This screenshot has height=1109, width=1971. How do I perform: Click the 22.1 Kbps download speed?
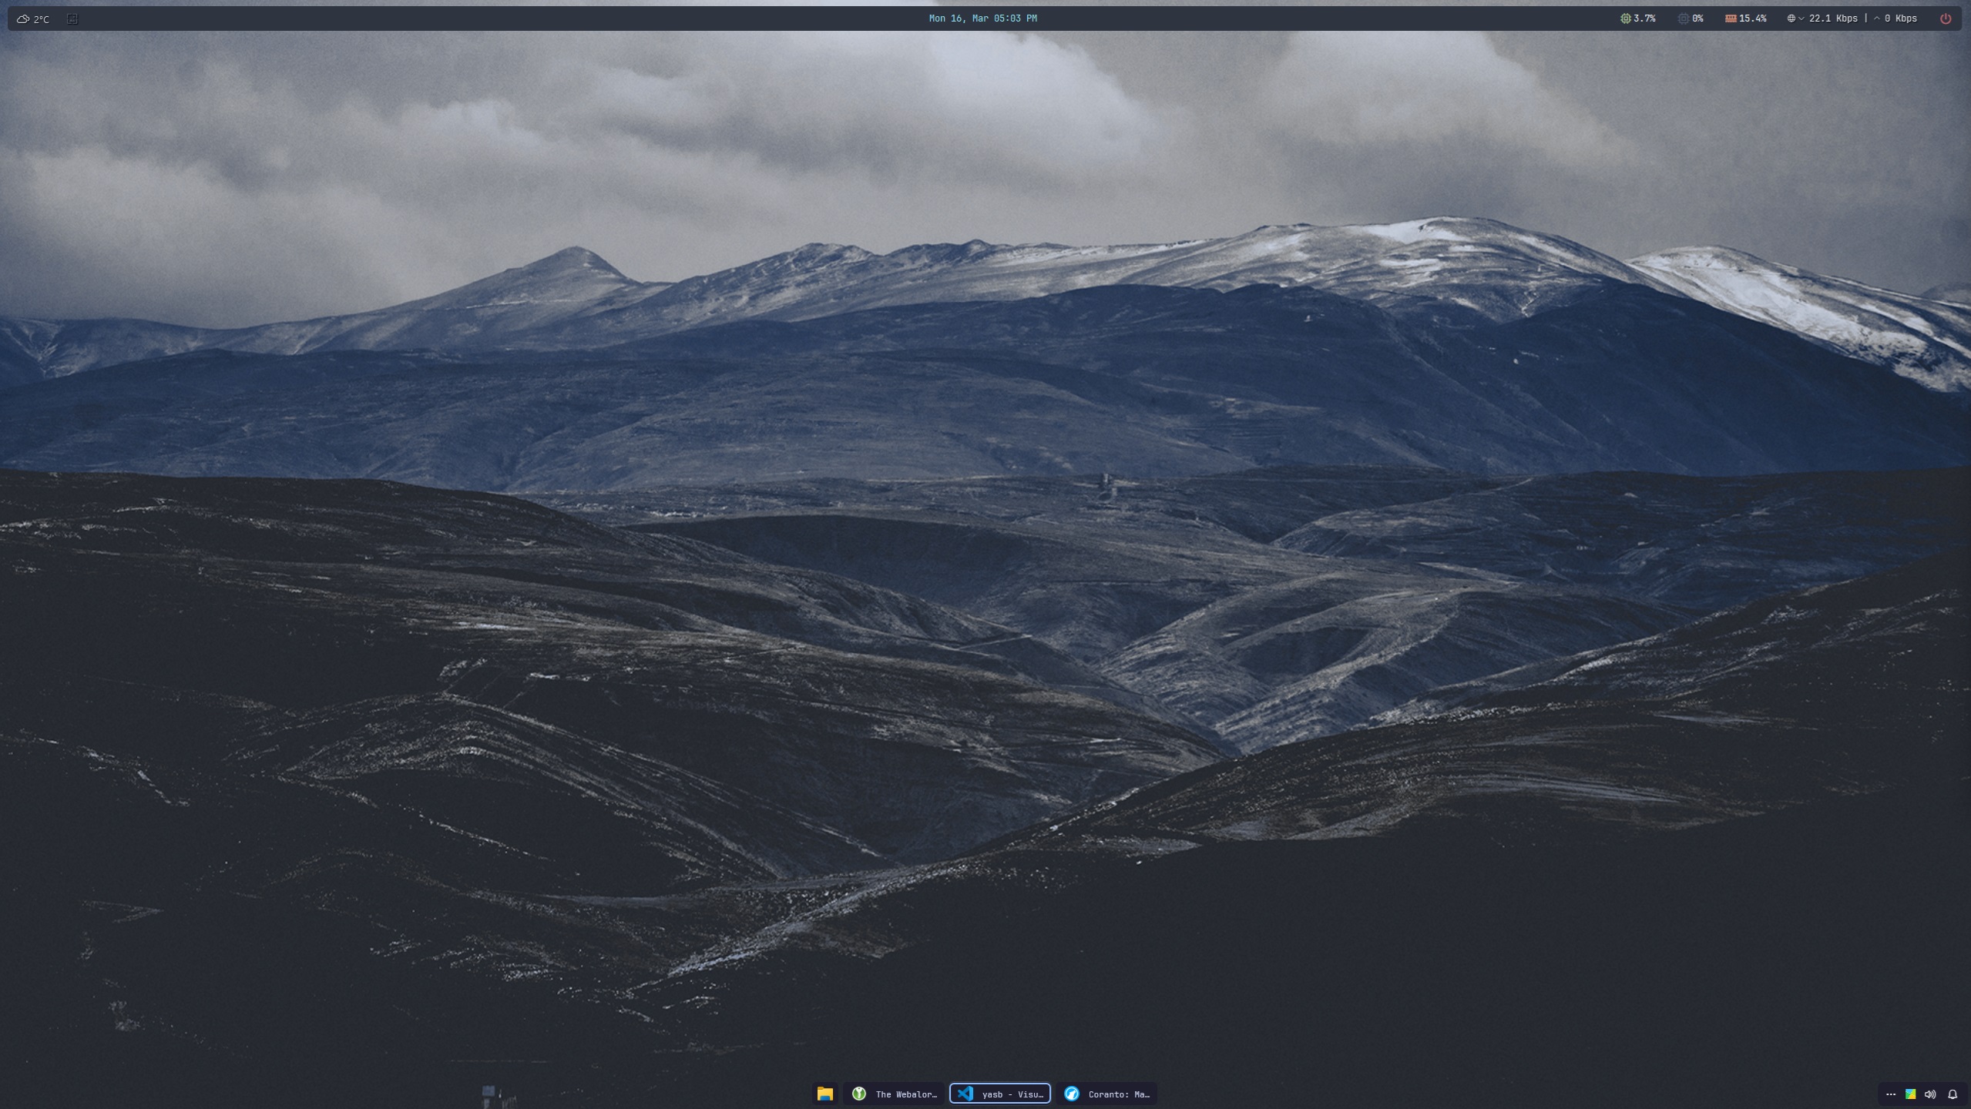click(x=1832, y=18)
